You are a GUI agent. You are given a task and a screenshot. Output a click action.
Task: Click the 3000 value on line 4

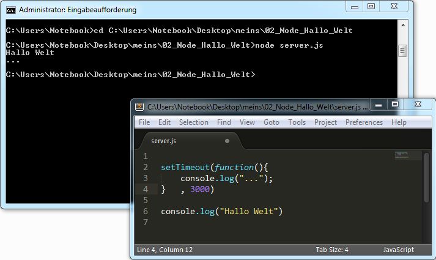pos(199,189)
